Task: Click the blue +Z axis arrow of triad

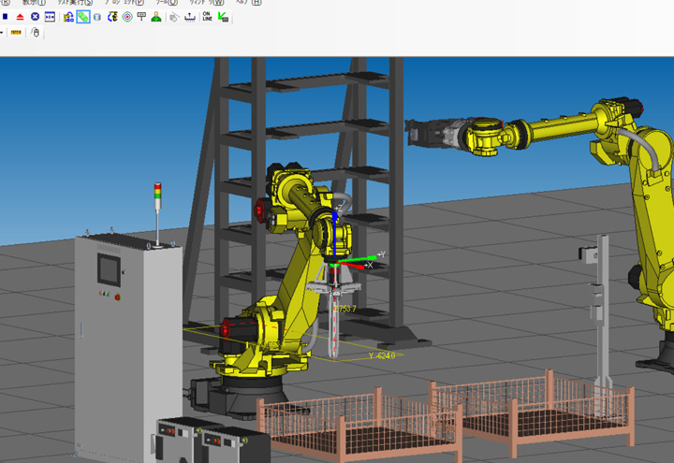Action: pyautogui.click(x=335, y=232)
